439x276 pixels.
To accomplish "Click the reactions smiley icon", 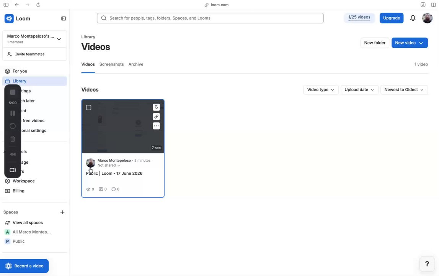I will click(114, 189).
